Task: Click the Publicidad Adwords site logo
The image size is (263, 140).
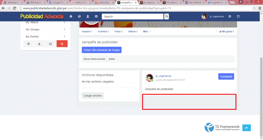Action: (42, 16)
